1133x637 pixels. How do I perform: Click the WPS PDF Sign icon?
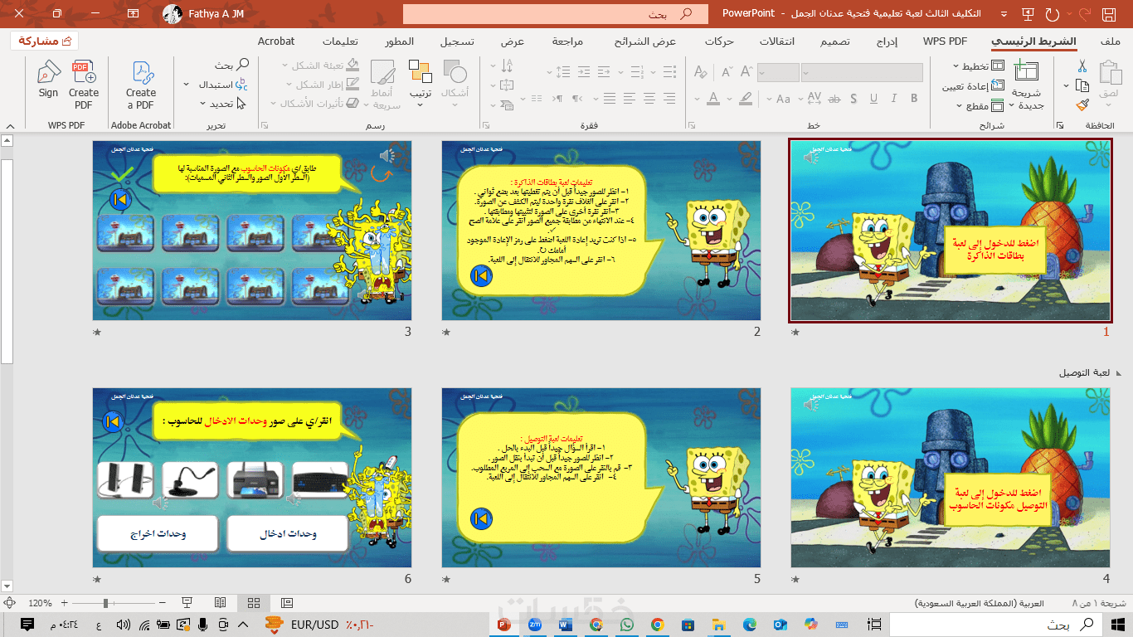coord(48,80)
